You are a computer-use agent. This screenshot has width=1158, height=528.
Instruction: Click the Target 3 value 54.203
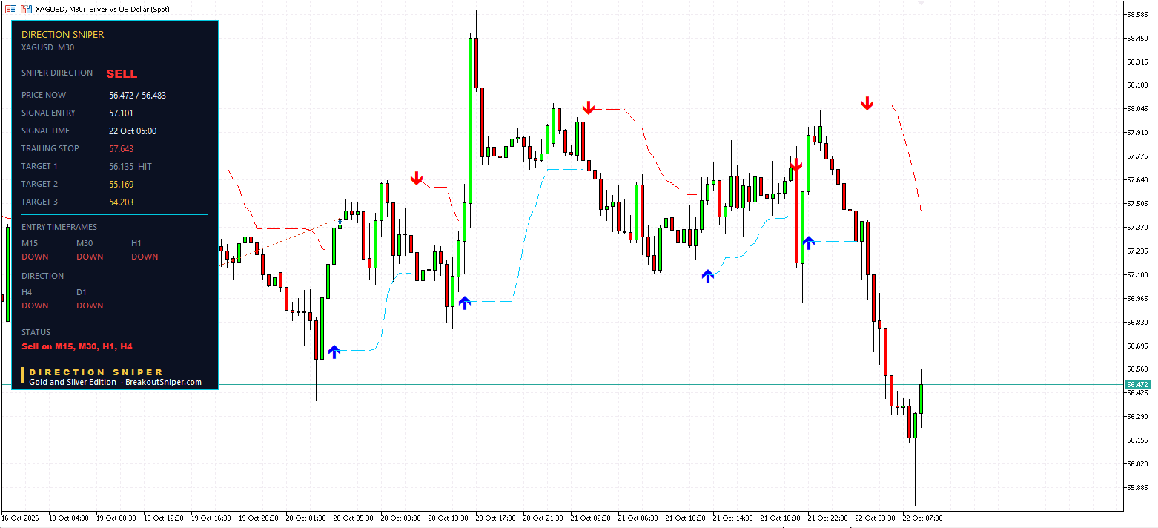[x=121, y=202]
